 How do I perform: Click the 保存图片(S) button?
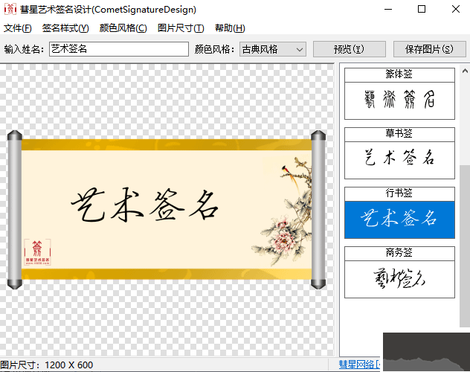pos(429,49)
